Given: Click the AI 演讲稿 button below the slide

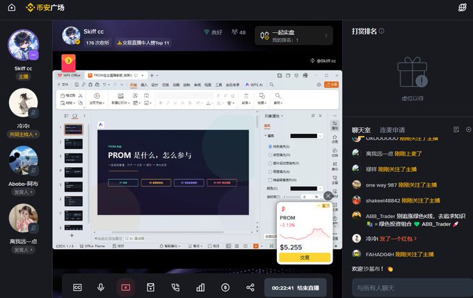Looking at the screenshot, I should pos(135,239).
